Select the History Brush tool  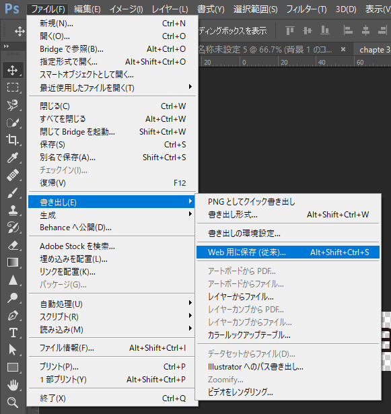(x=13, y=228)
